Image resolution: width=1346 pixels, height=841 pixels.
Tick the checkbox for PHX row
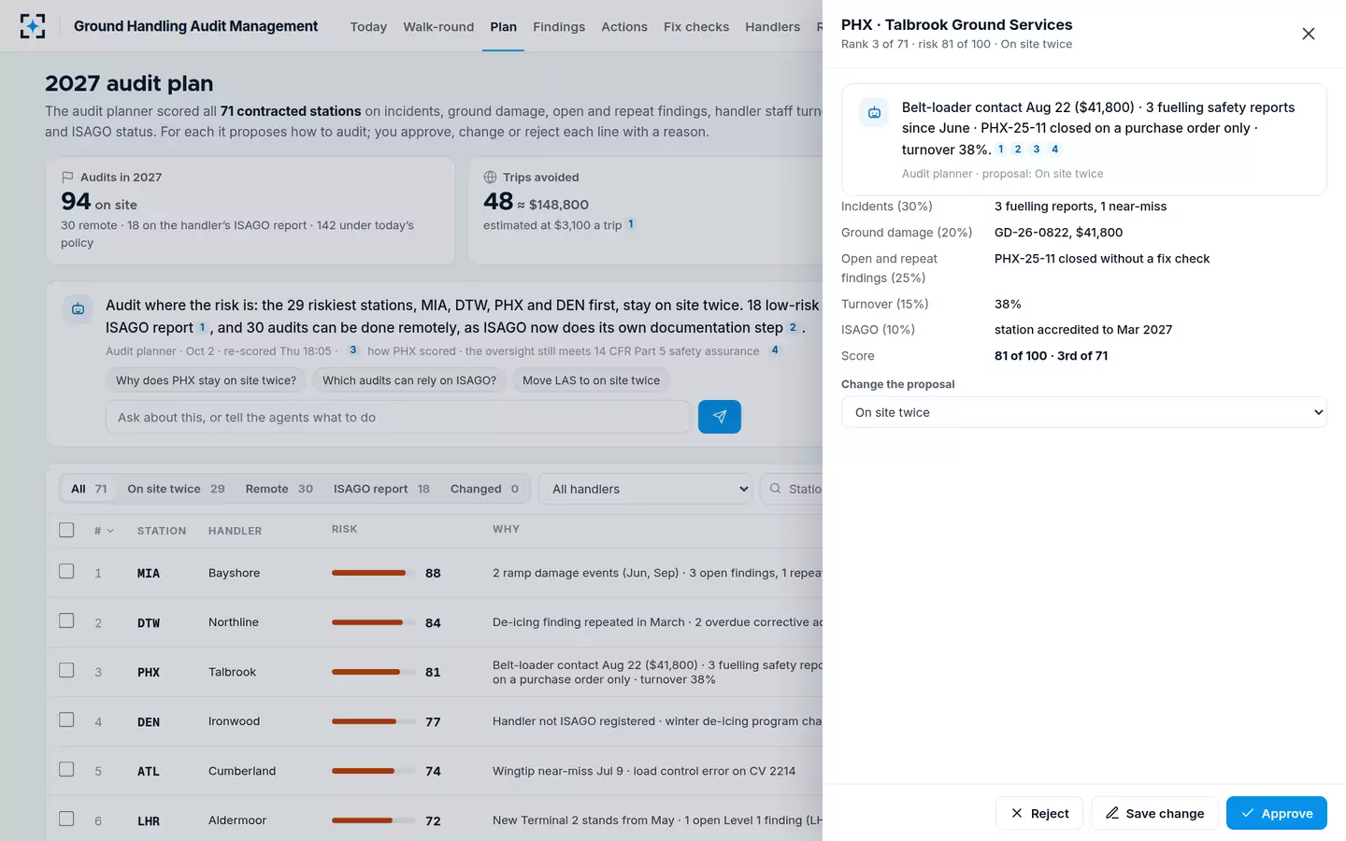[x=66, y=670]
